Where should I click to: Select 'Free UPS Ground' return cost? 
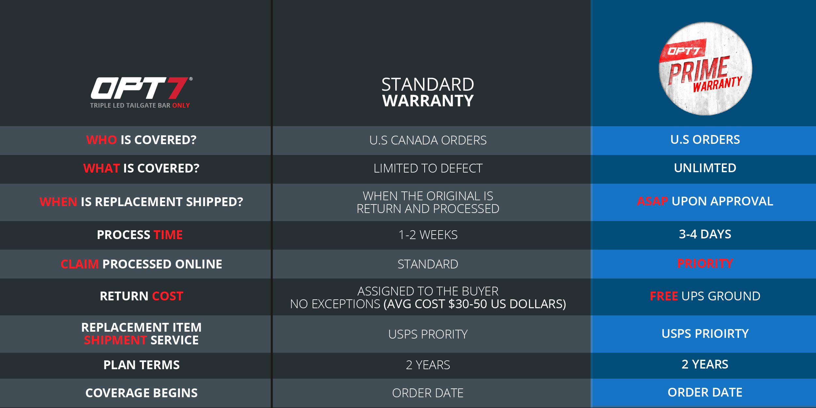point(705,296)
